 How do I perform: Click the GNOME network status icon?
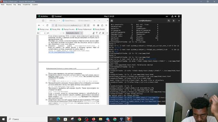pos(172,16)
